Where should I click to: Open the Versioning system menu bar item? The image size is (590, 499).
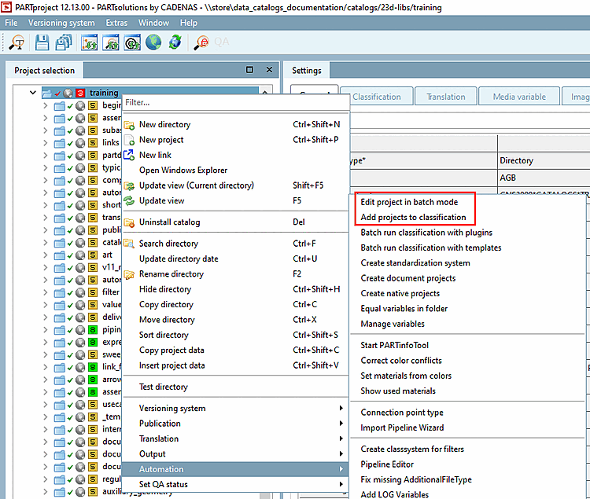pyautogui.click(x=61, y=23)
